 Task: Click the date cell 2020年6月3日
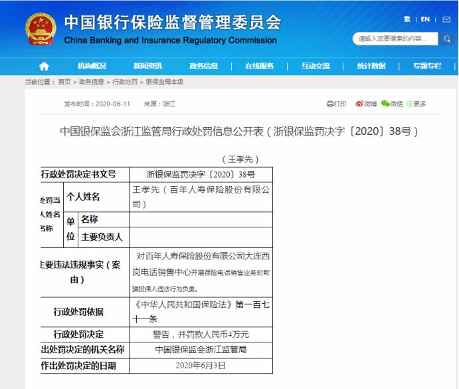[x=201, y=366]
